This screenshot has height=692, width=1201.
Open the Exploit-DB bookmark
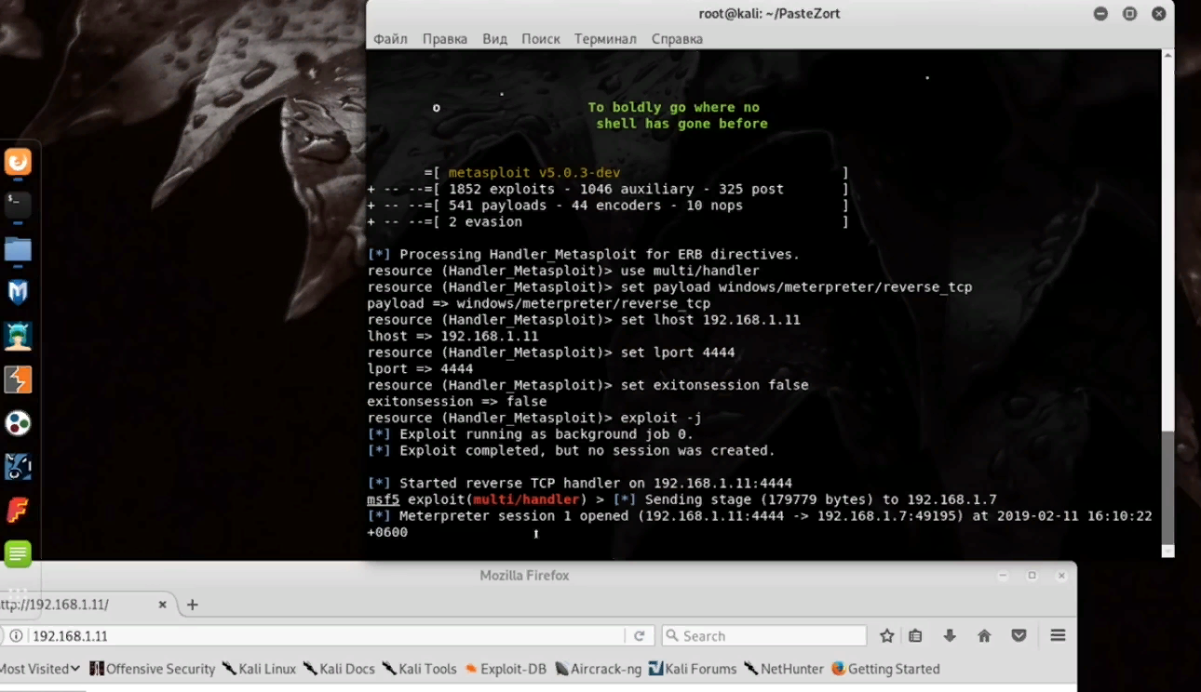pyautogui.click(x=506, y=669)
